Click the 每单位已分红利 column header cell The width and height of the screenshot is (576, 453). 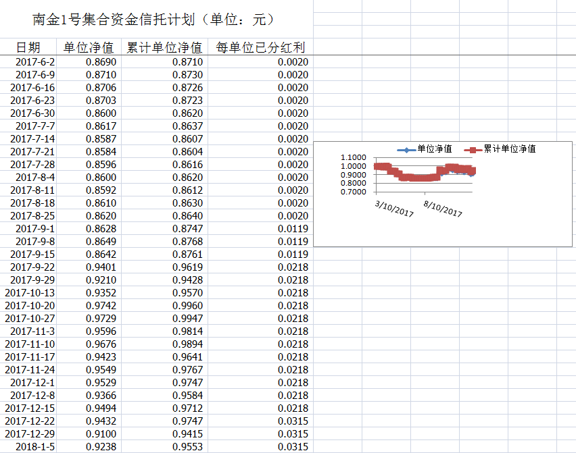point(260,47)
